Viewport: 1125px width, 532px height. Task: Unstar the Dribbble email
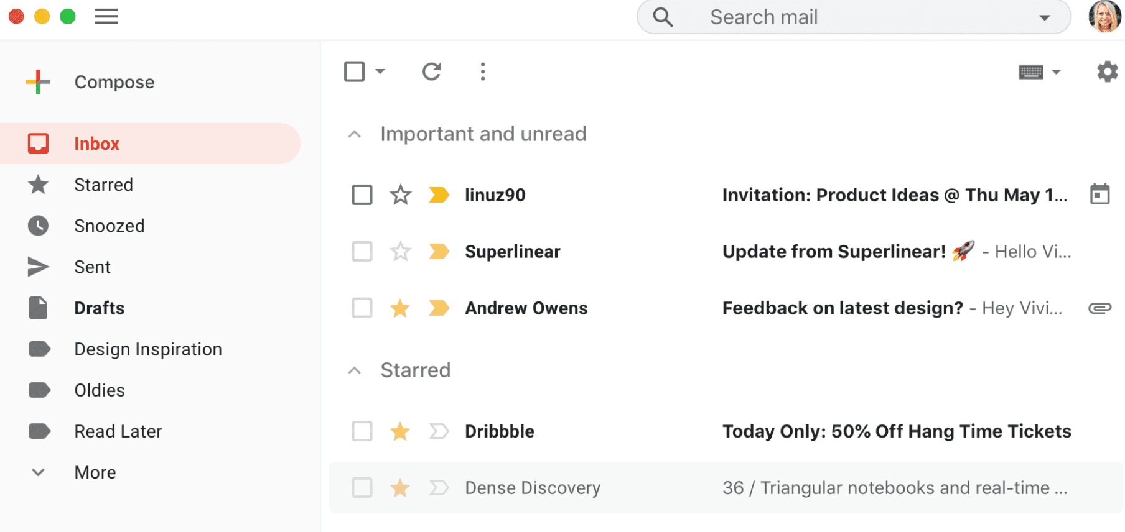pos(400,431)
